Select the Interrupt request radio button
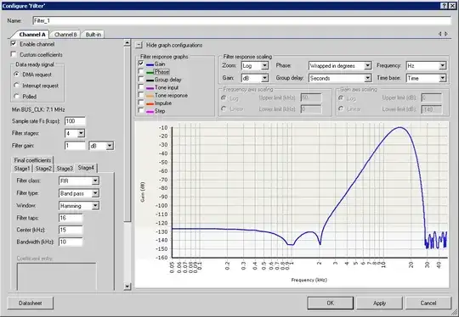The width and height of the screenshot is (459, 317). (x=16, y=86)
